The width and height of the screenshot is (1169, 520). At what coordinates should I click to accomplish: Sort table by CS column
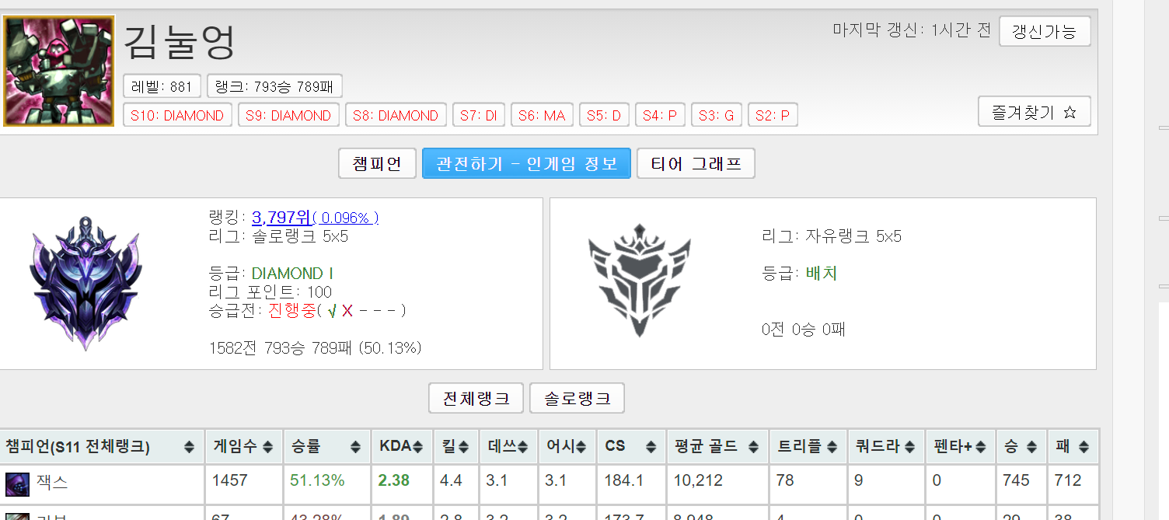(x=632, y=447)
